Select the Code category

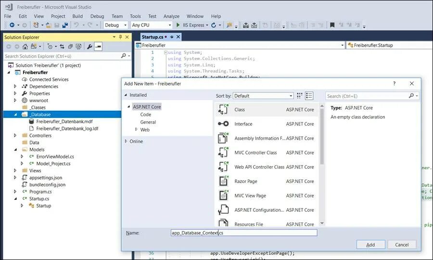tap(145, 115)
